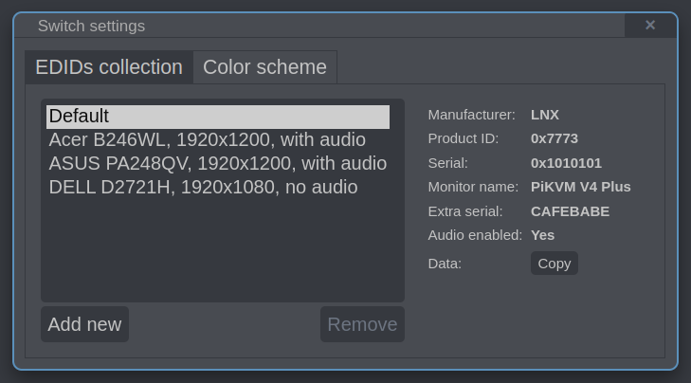Click the Data field label
The width and height of the screenshot is (691, 383).
(x=445, y=264)
